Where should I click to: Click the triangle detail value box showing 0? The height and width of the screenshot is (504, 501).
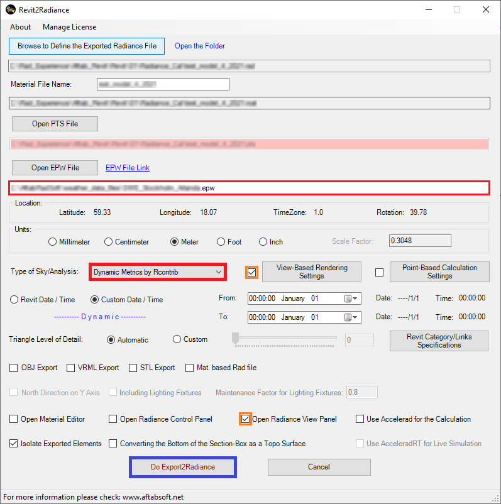point(360,340)
